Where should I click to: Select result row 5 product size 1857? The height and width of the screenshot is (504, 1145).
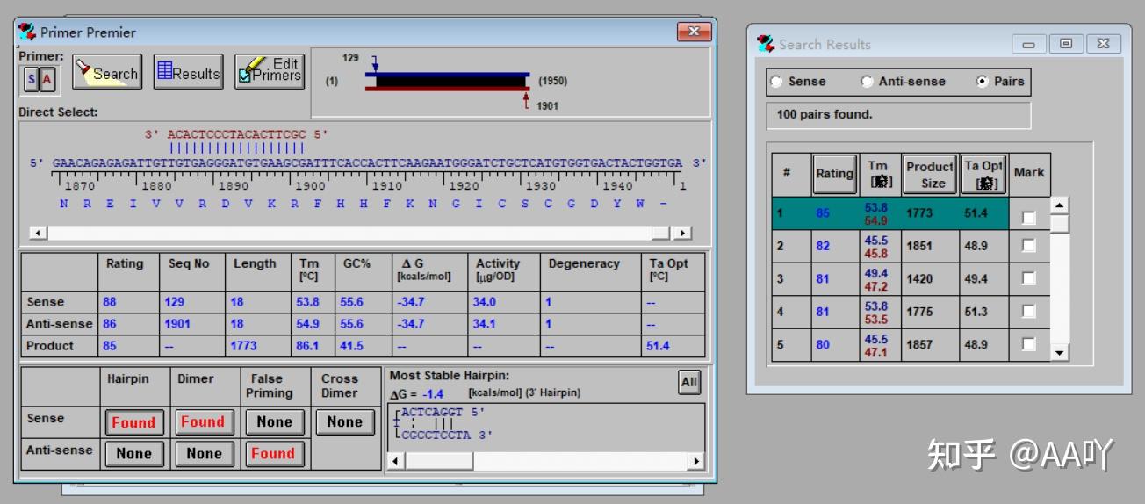919,345
